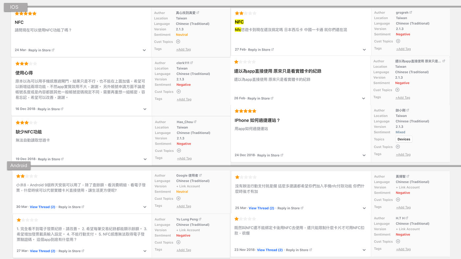Select the Android section label

[x=18, y=165]
